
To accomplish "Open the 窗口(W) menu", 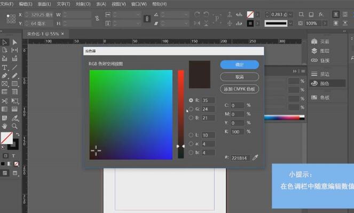I will pos(139,4).
